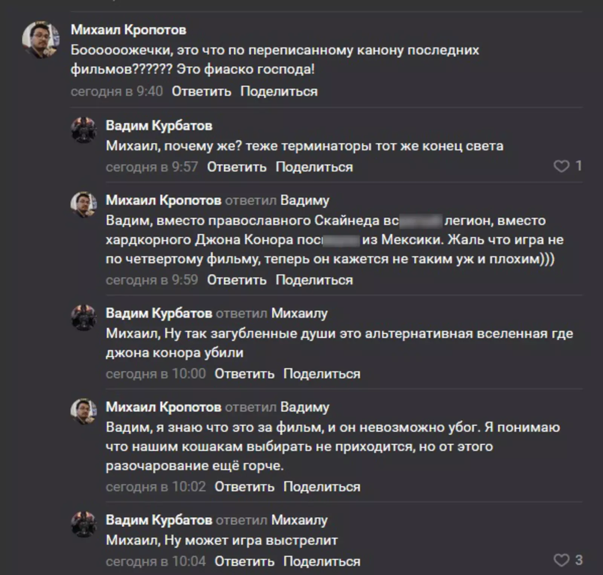Toggle like on Михаил's top comment
The image size is (603, 575).
[x=562, y=91]
